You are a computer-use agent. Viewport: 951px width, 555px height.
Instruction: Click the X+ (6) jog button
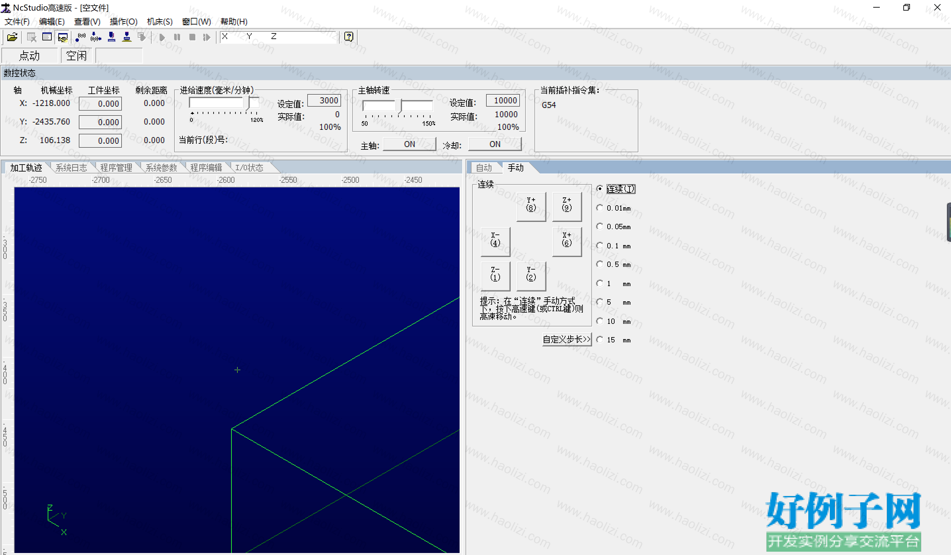567,242
